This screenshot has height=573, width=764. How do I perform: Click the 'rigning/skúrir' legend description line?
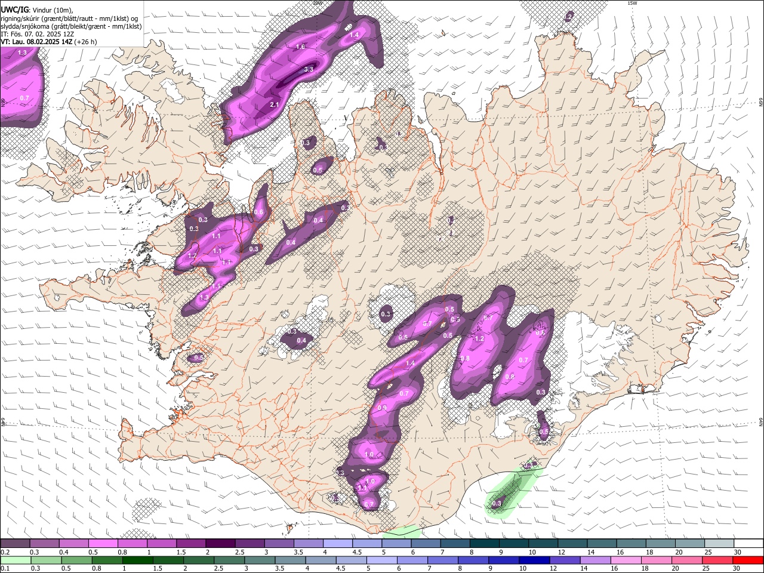point(70,18)
